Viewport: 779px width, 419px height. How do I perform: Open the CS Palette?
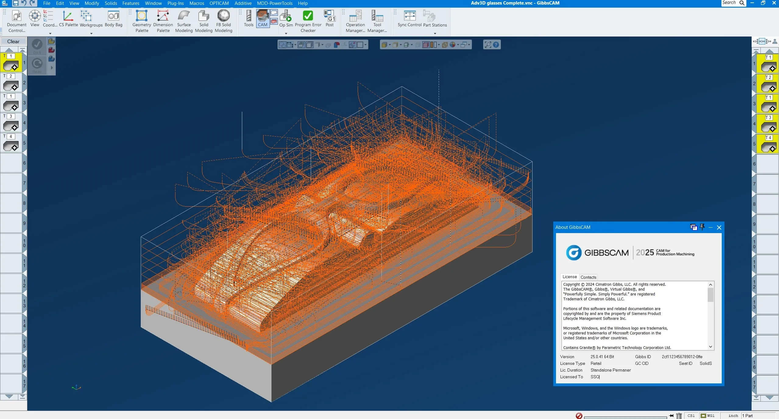pos(68,19)
